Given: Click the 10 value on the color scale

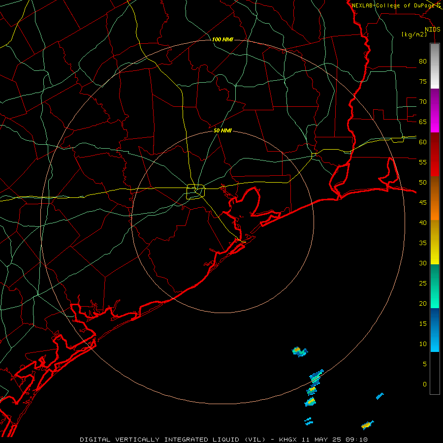Looking at the screenshot, I should [423, 344].
